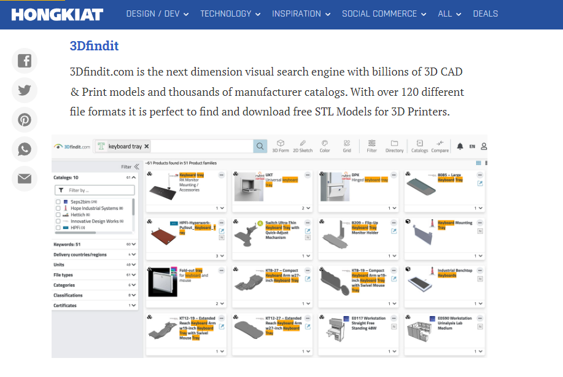Change the EN language setting
Image resolution: width=563 pixels, height=377 pixels.
pyautogui.click(x=472, y=147)
